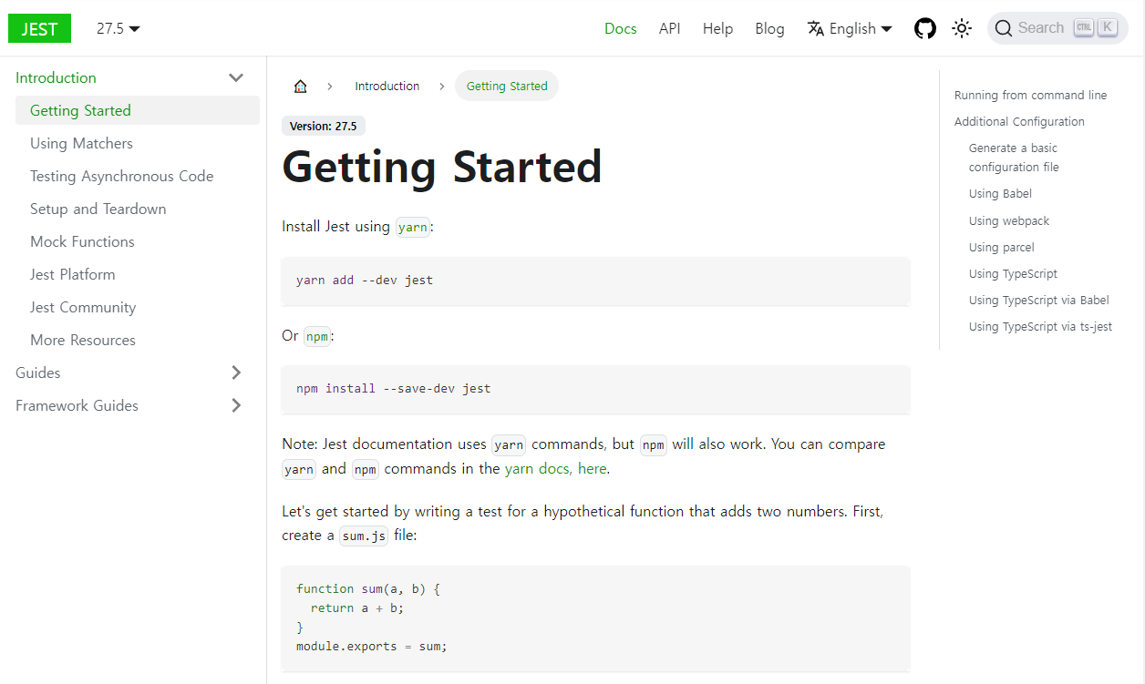The width and height of the screenshot is (1145, 684).
Task: Jump to Running from command line
Action: (x=1030, y=95)
